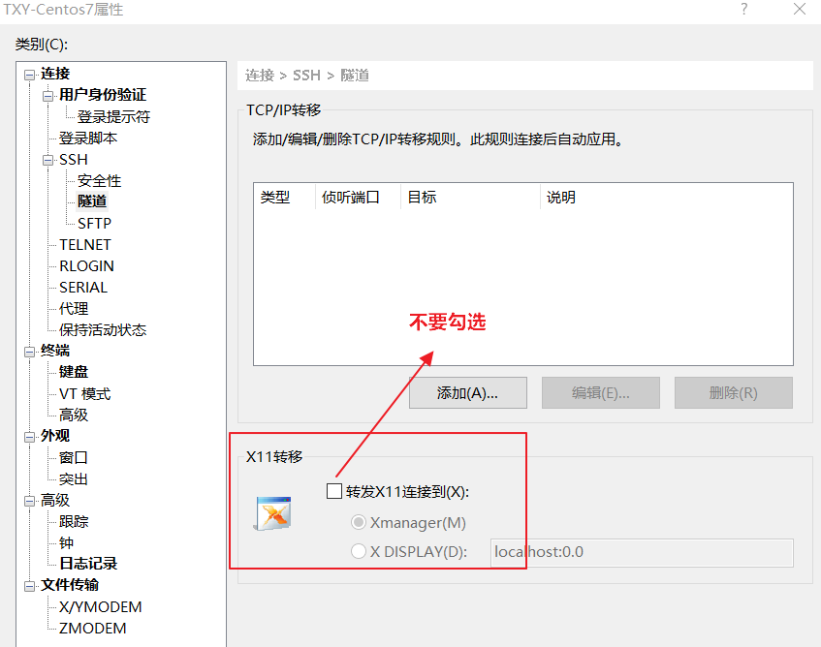Select 日志记录 under 高级
Viewport: 821px width, 647px height.
coord(88,564)
